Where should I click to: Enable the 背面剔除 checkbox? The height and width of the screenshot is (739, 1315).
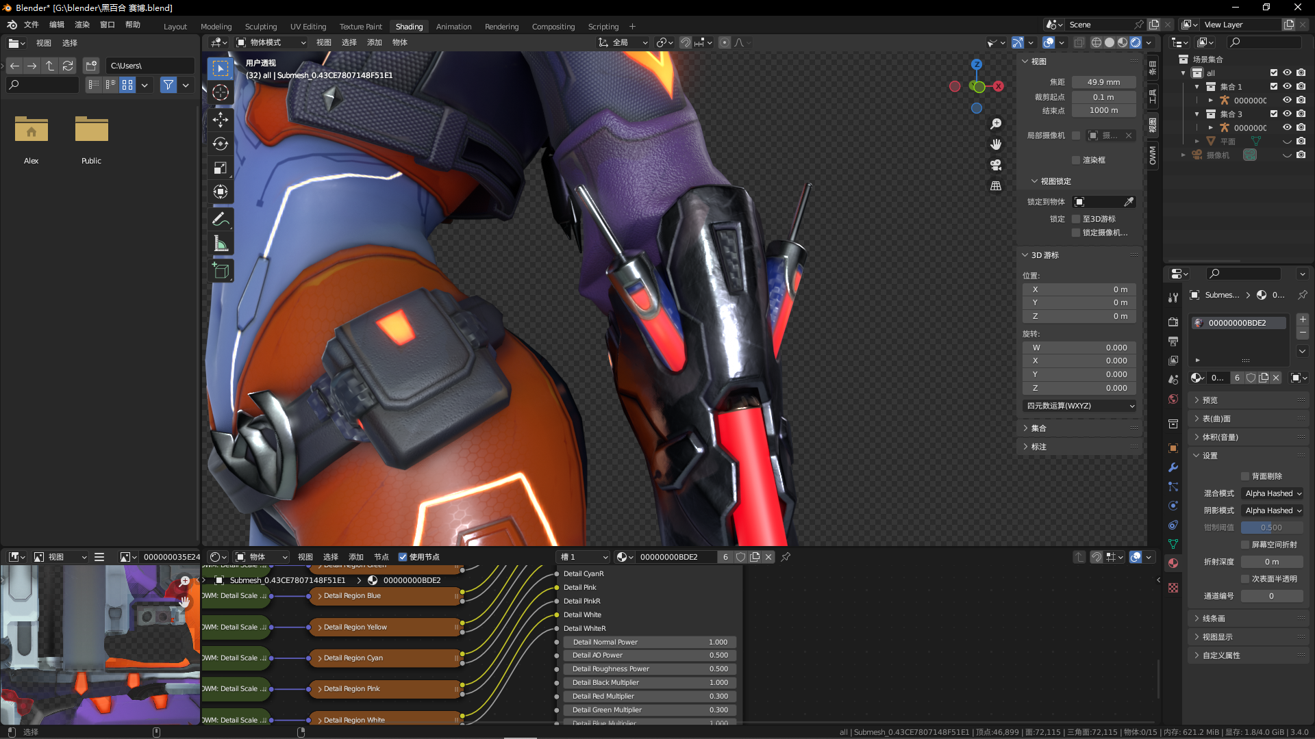(1245, 476)
